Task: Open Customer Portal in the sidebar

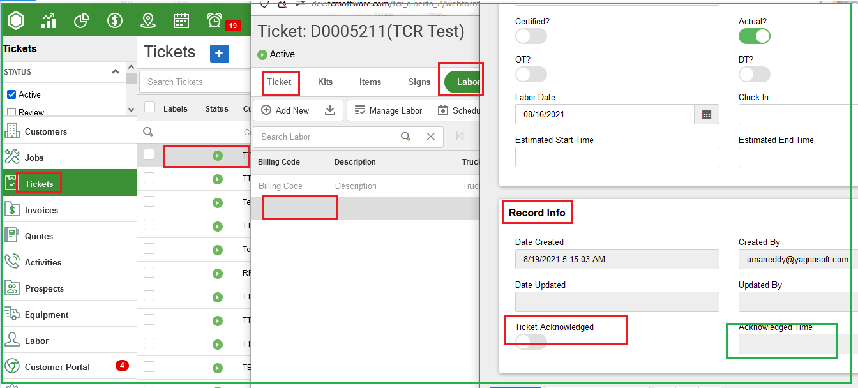Action: point(68,367)
